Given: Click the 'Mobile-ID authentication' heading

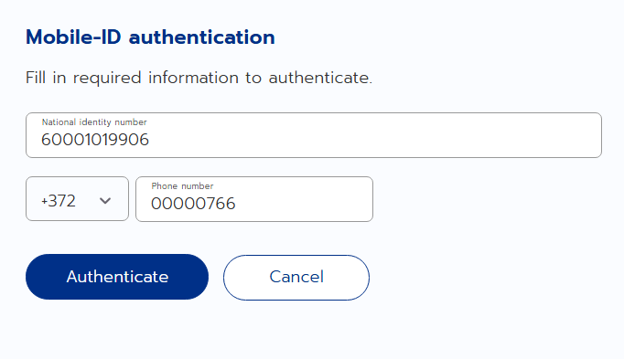Looking at the screenshot, I should point(150,37).
